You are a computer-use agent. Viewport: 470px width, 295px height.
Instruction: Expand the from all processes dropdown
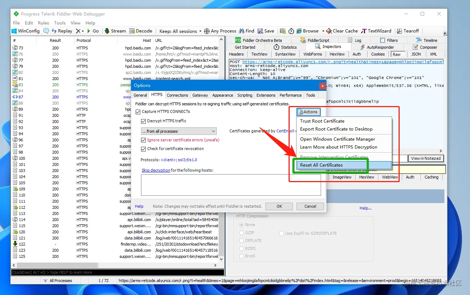click(179, 131)
